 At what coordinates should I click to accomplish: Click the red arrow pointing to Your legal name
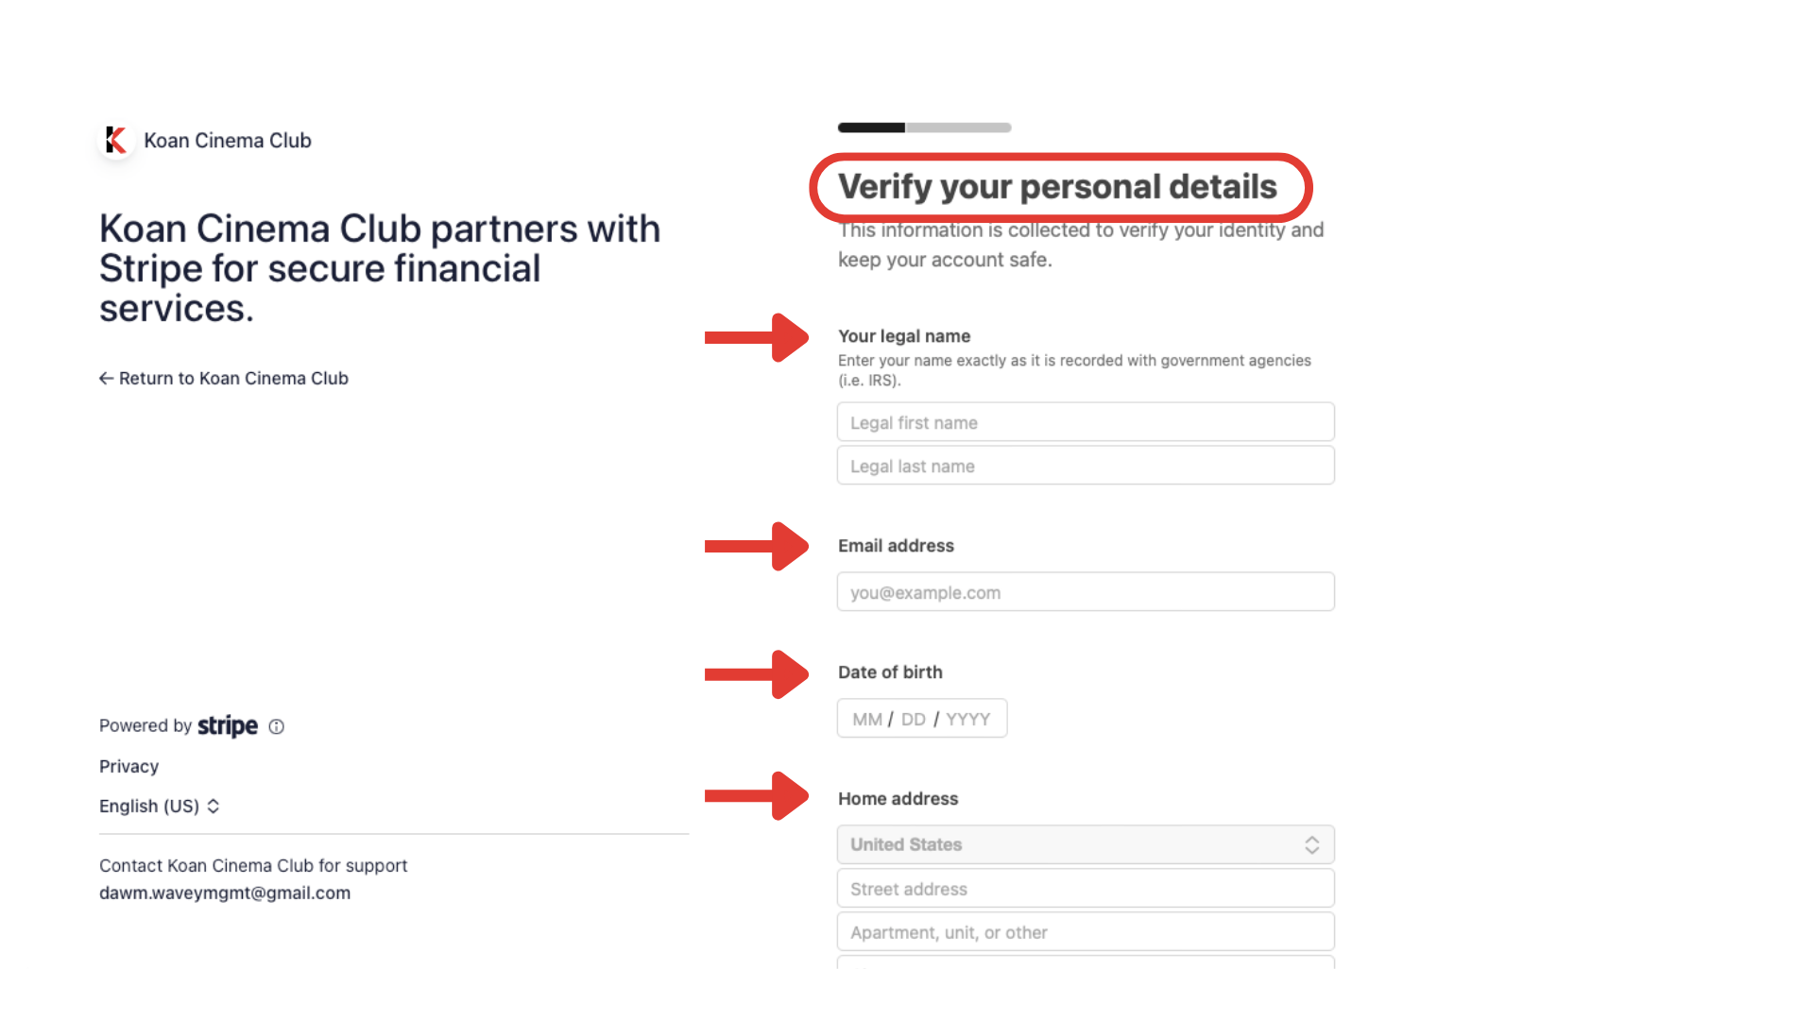(x=757, y=337)
